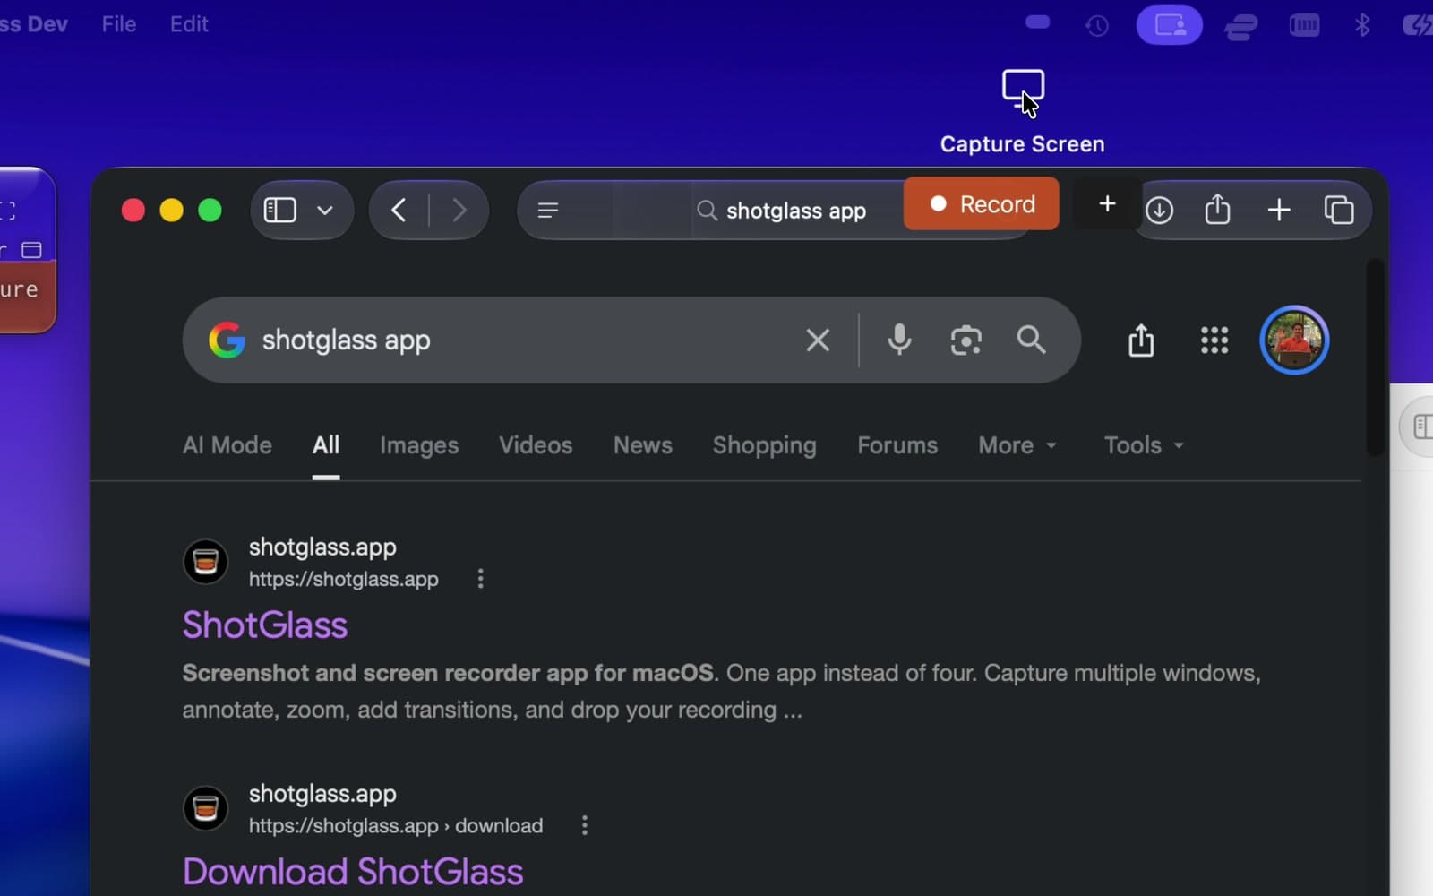
Task: Click the stacked-bars menu bar icon
Action: click(1240, 28)
